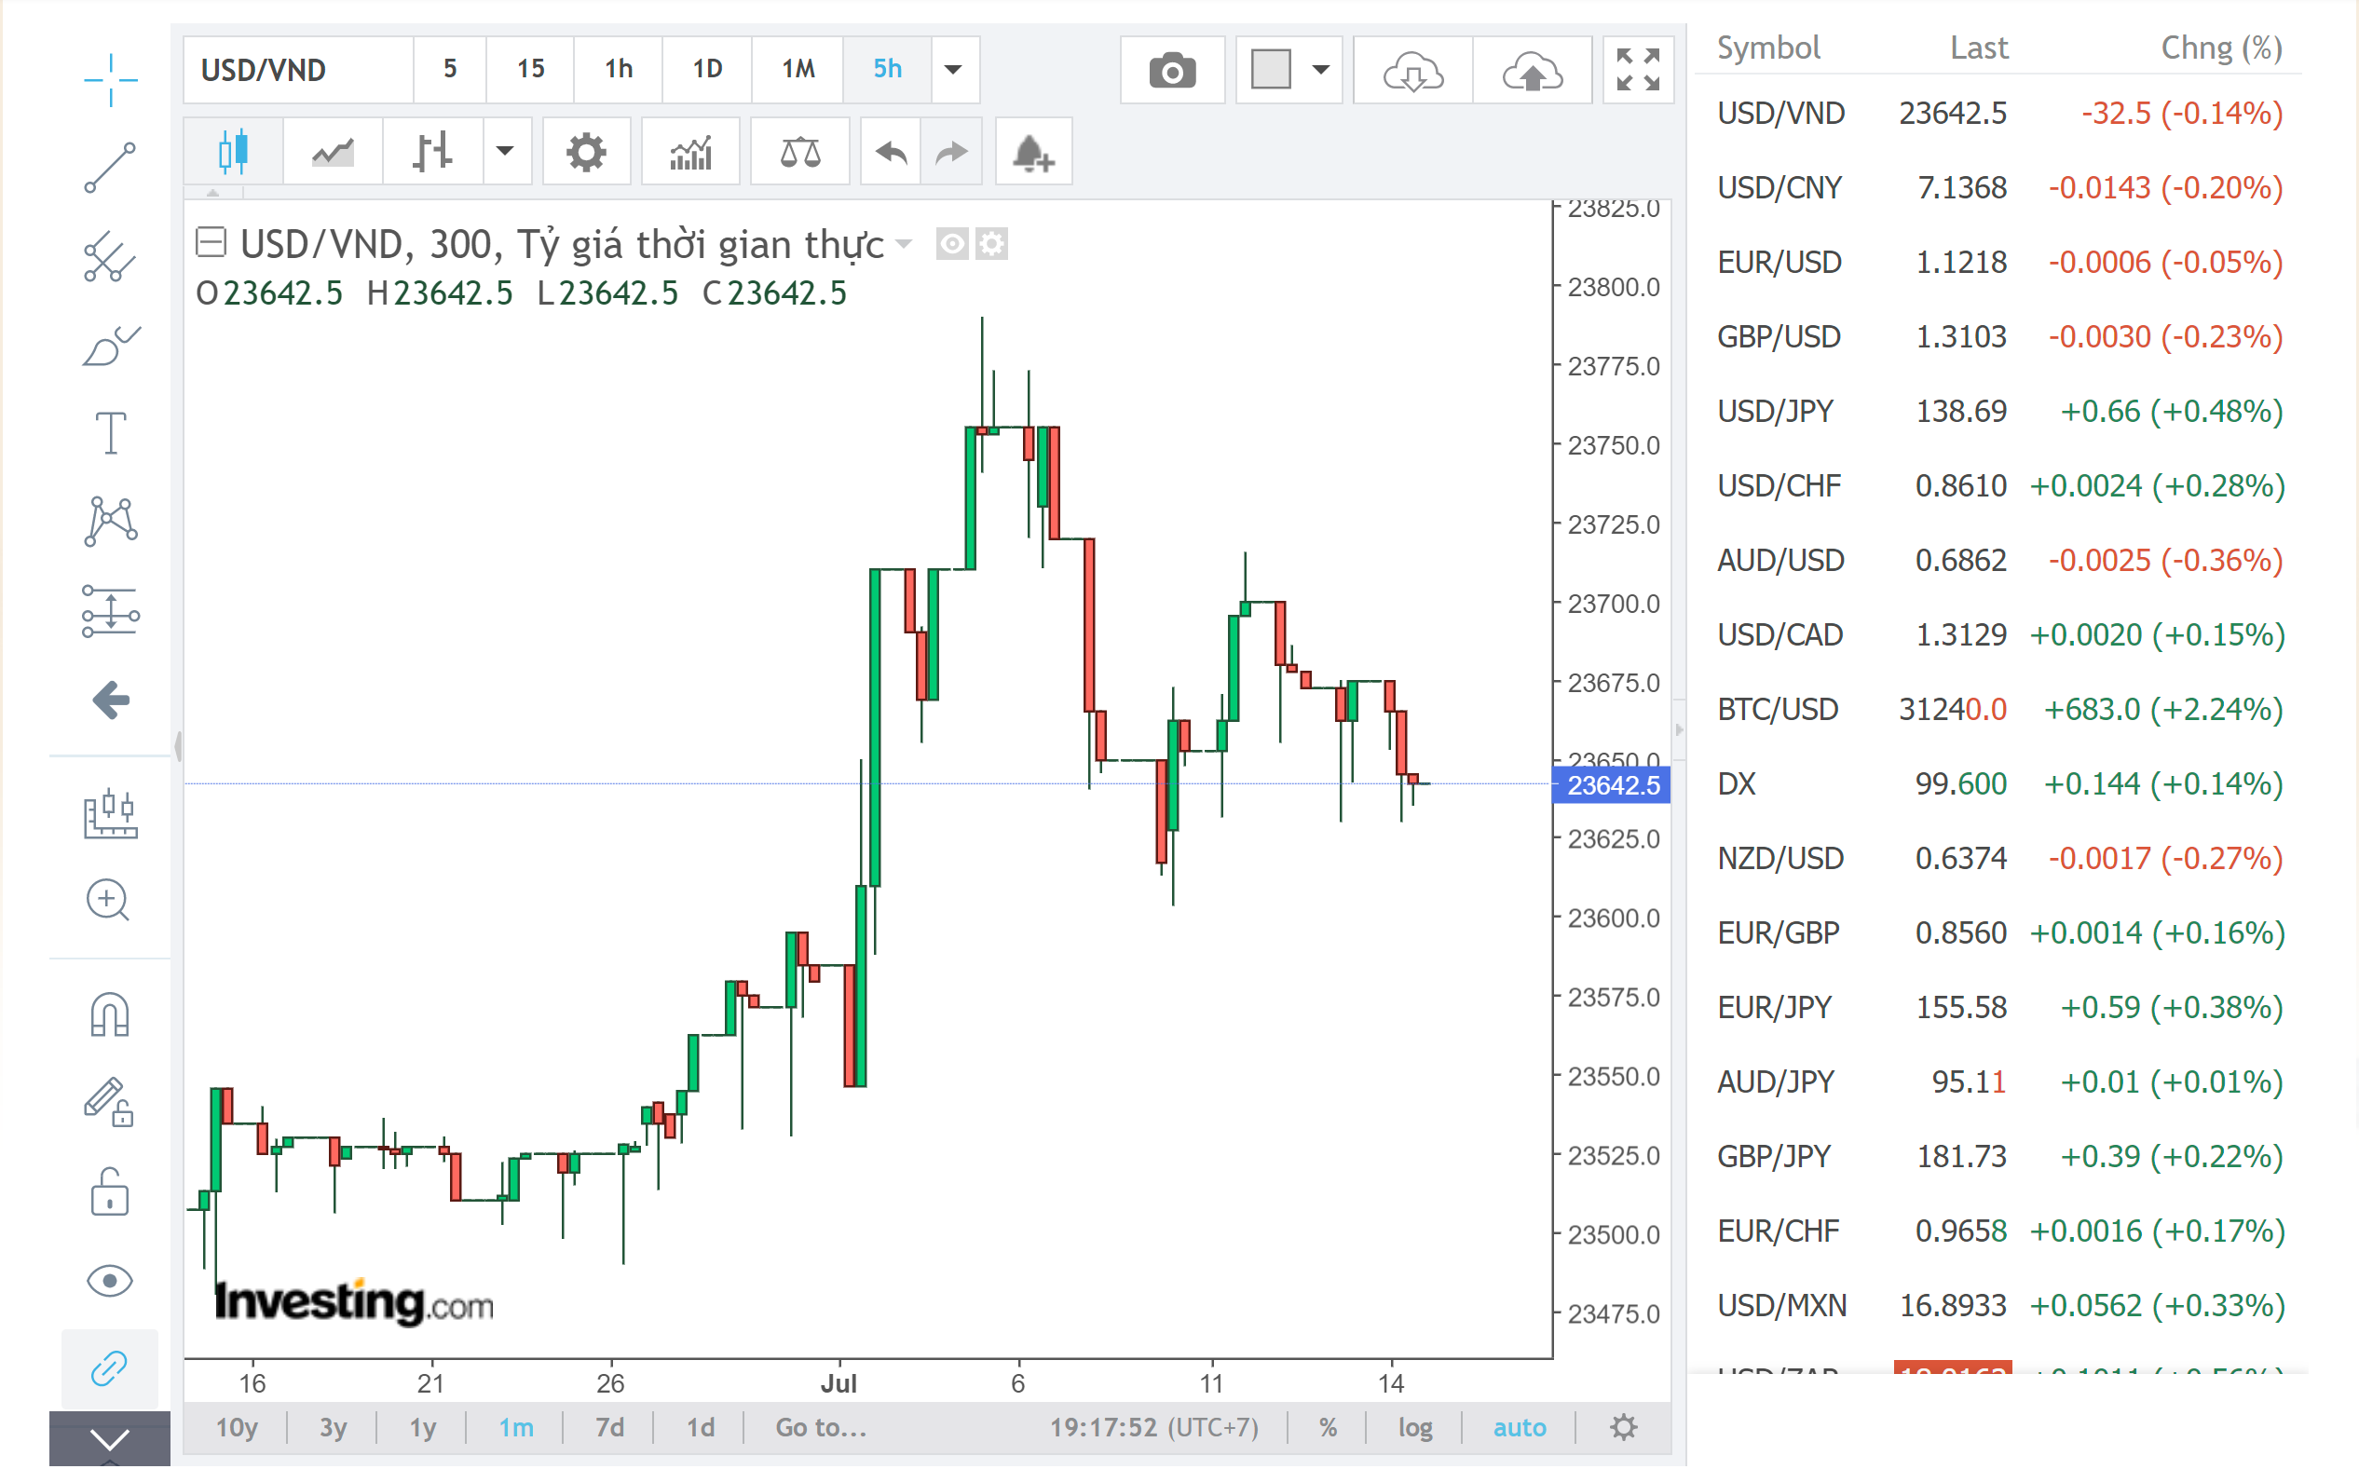Viewport: 2359px width, 1469px height.
Task: Click the camera screenshot icon
Action: click(x=1171, y=71)
